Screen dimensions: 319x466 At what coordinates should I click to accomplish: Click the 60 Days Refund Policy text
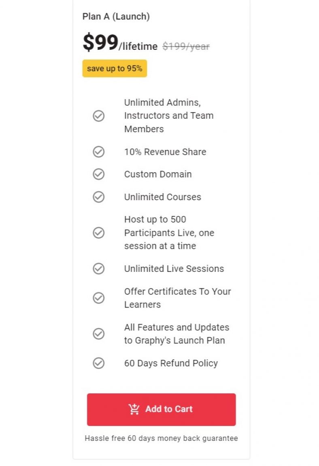pos(171,363)
